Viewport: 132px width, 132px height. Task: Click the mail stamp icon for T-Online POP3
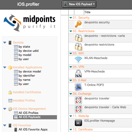pyautogui.click(x=78, y=87)
